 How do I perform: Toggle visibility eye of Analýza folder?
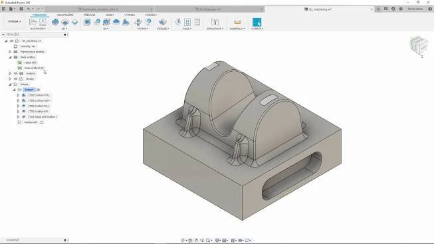click(15, 73)
